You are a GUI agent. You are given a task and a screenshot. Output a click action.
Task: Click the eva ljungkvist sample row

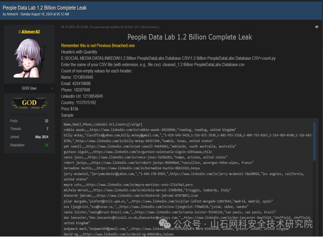(x=156, y=207)
